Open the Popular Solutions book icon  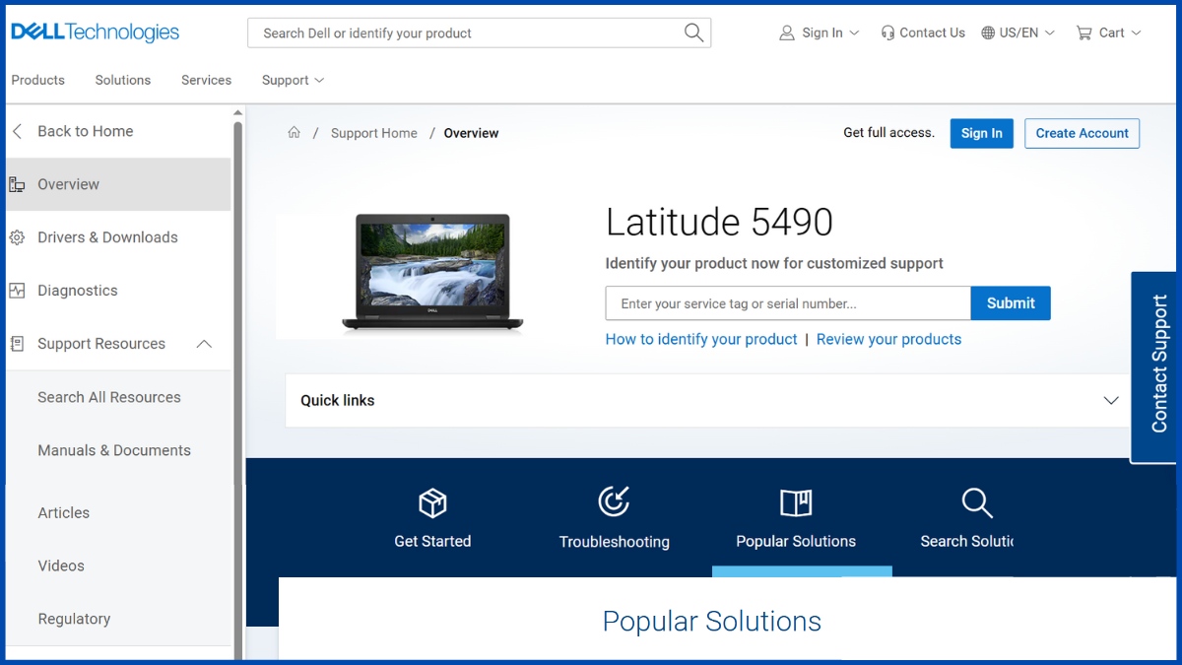click(796, 502)
